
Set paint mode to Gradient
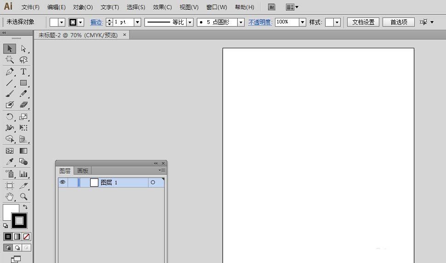point(17,236)
